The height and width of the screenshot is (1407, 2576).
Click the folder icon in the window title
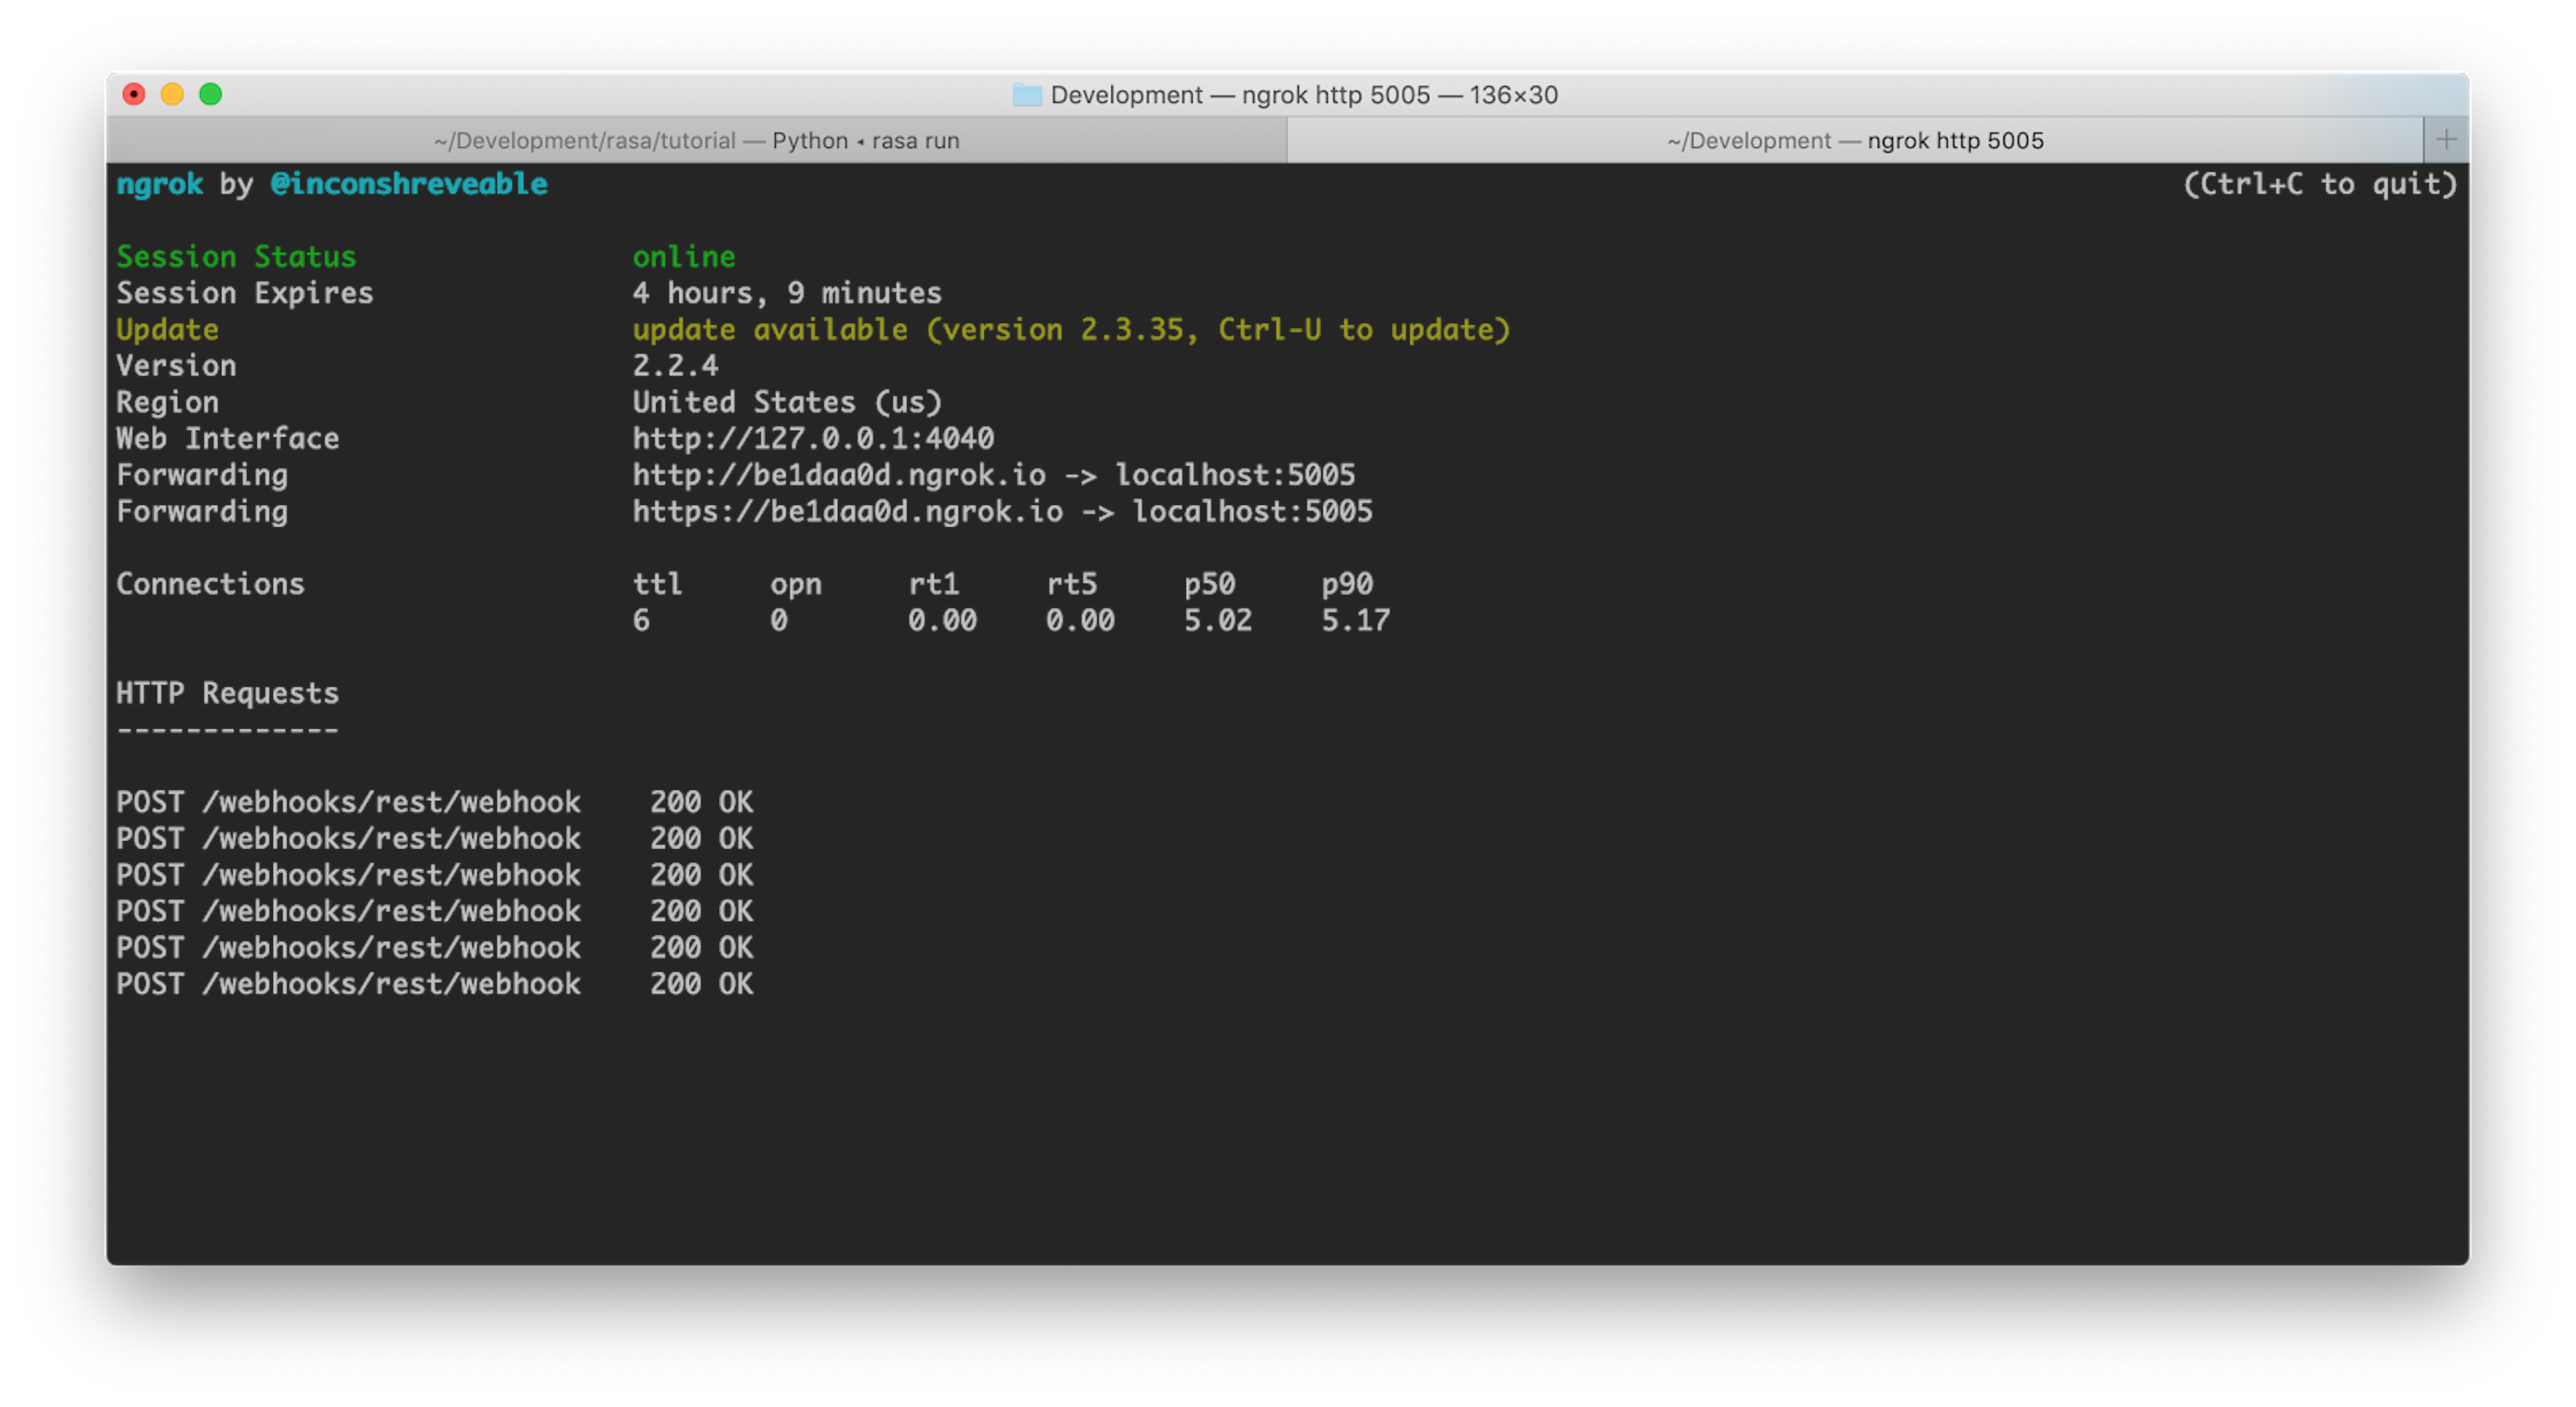(x=1026, y=95)
